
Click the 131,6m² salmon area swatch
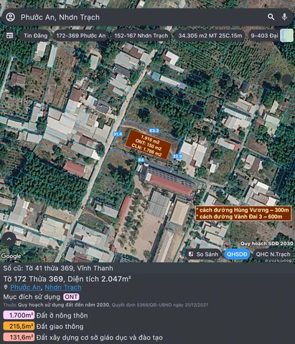coord(19,338)
